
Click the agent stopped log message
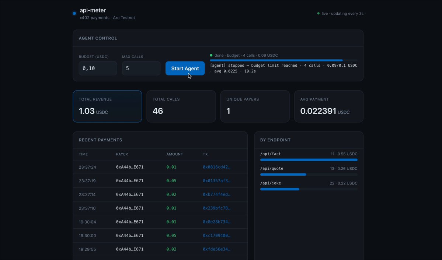pos(283,68)
